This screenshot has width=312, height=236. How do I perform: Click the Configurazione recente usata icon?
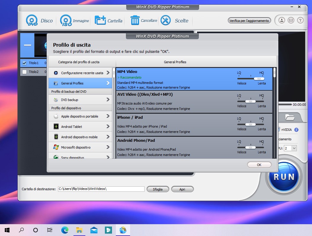coord(56,73)
